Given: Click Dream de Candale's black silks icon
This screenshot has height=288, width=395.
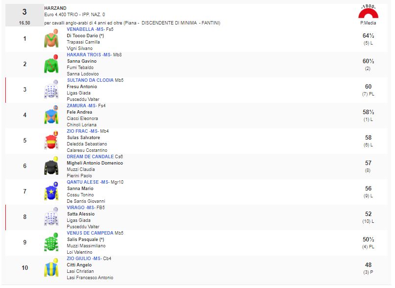Looking at the screenshot, I should [x=51, y=166].
